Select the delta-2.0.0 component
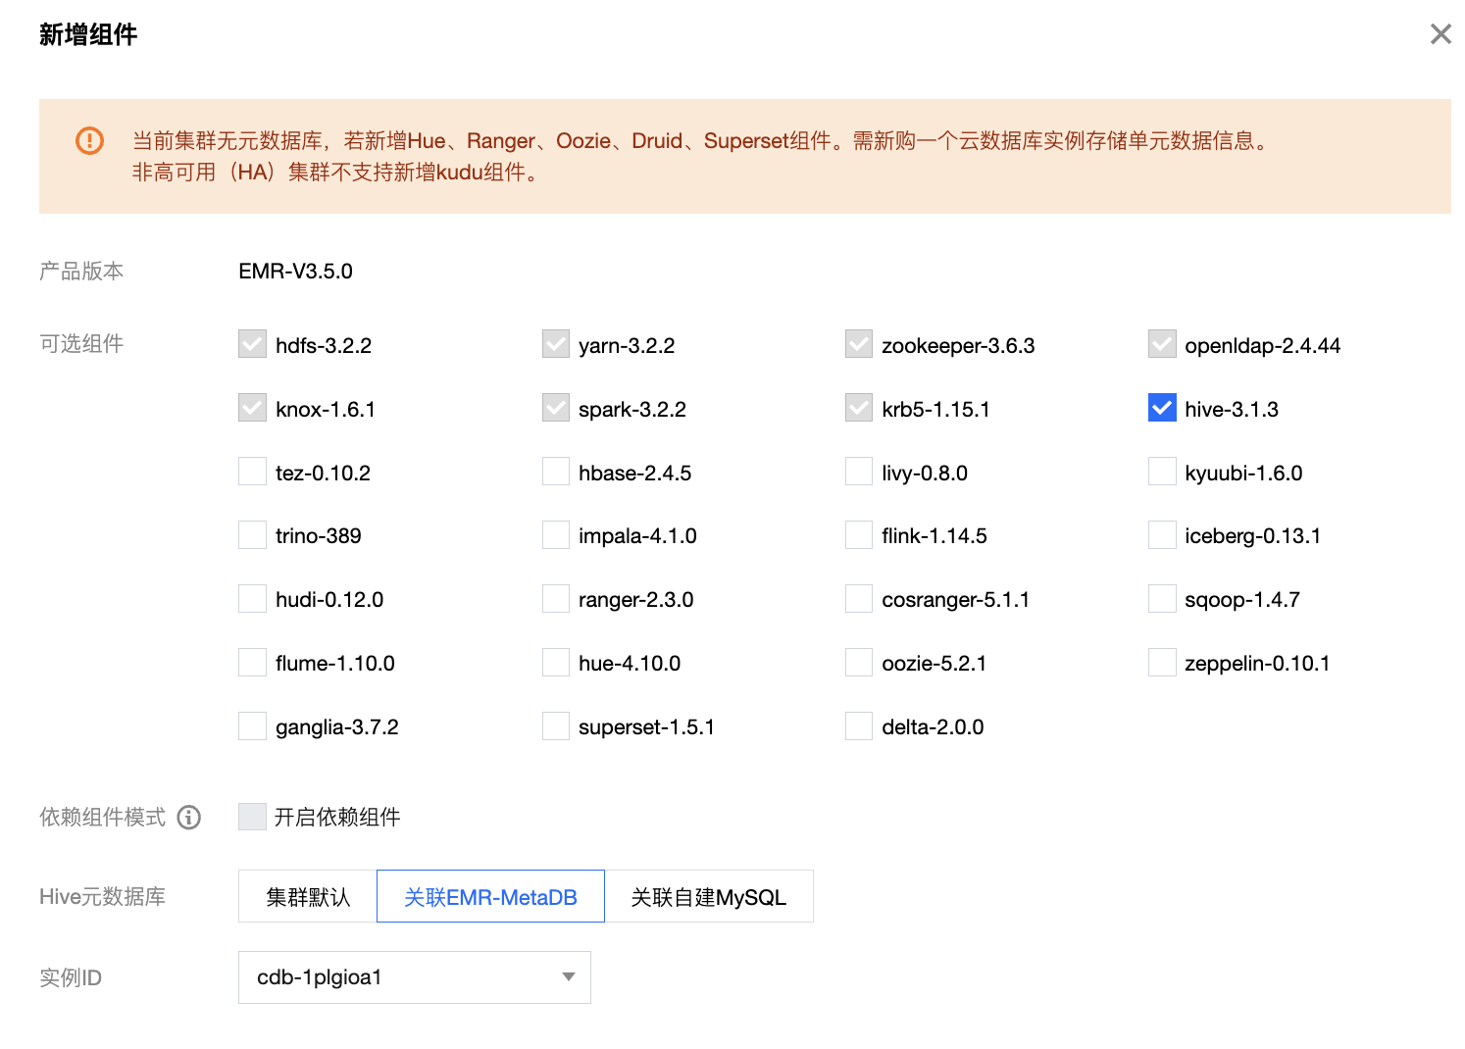This screenshot has height=1049, width=1465. click(x=859, y=726)
